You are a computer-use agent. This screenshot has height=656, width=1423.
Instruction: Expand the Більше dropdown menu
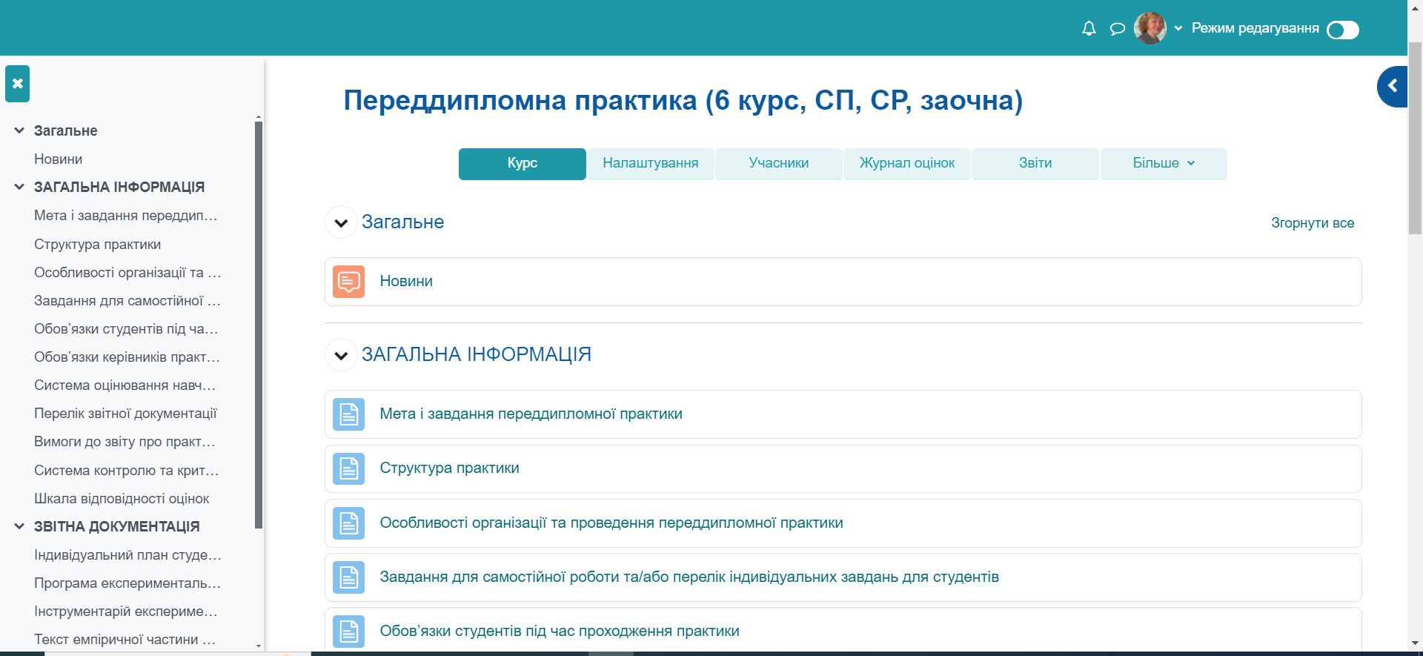click(1164, 164)
